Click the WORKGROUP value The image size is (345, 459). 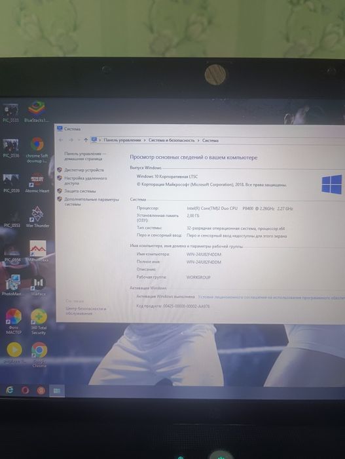coord(198,277)
